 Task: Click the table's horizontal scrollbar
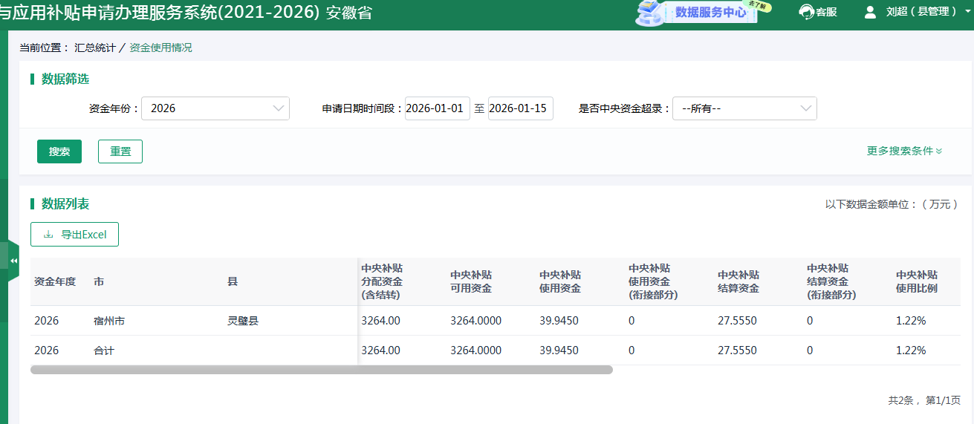click(321, 369)
